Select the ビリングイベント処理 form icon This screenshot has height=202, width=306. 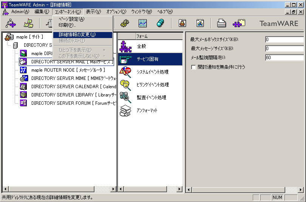[x=125, y=85]
